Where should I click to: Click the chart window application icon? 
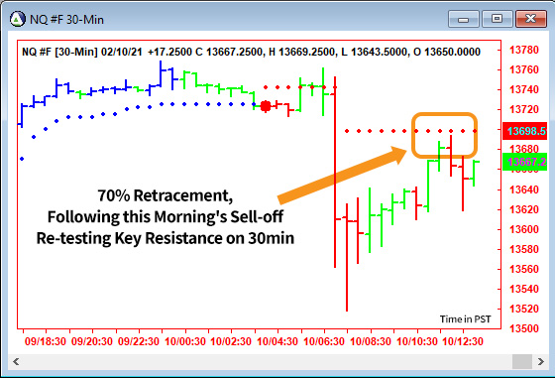[x=18, y=19]
